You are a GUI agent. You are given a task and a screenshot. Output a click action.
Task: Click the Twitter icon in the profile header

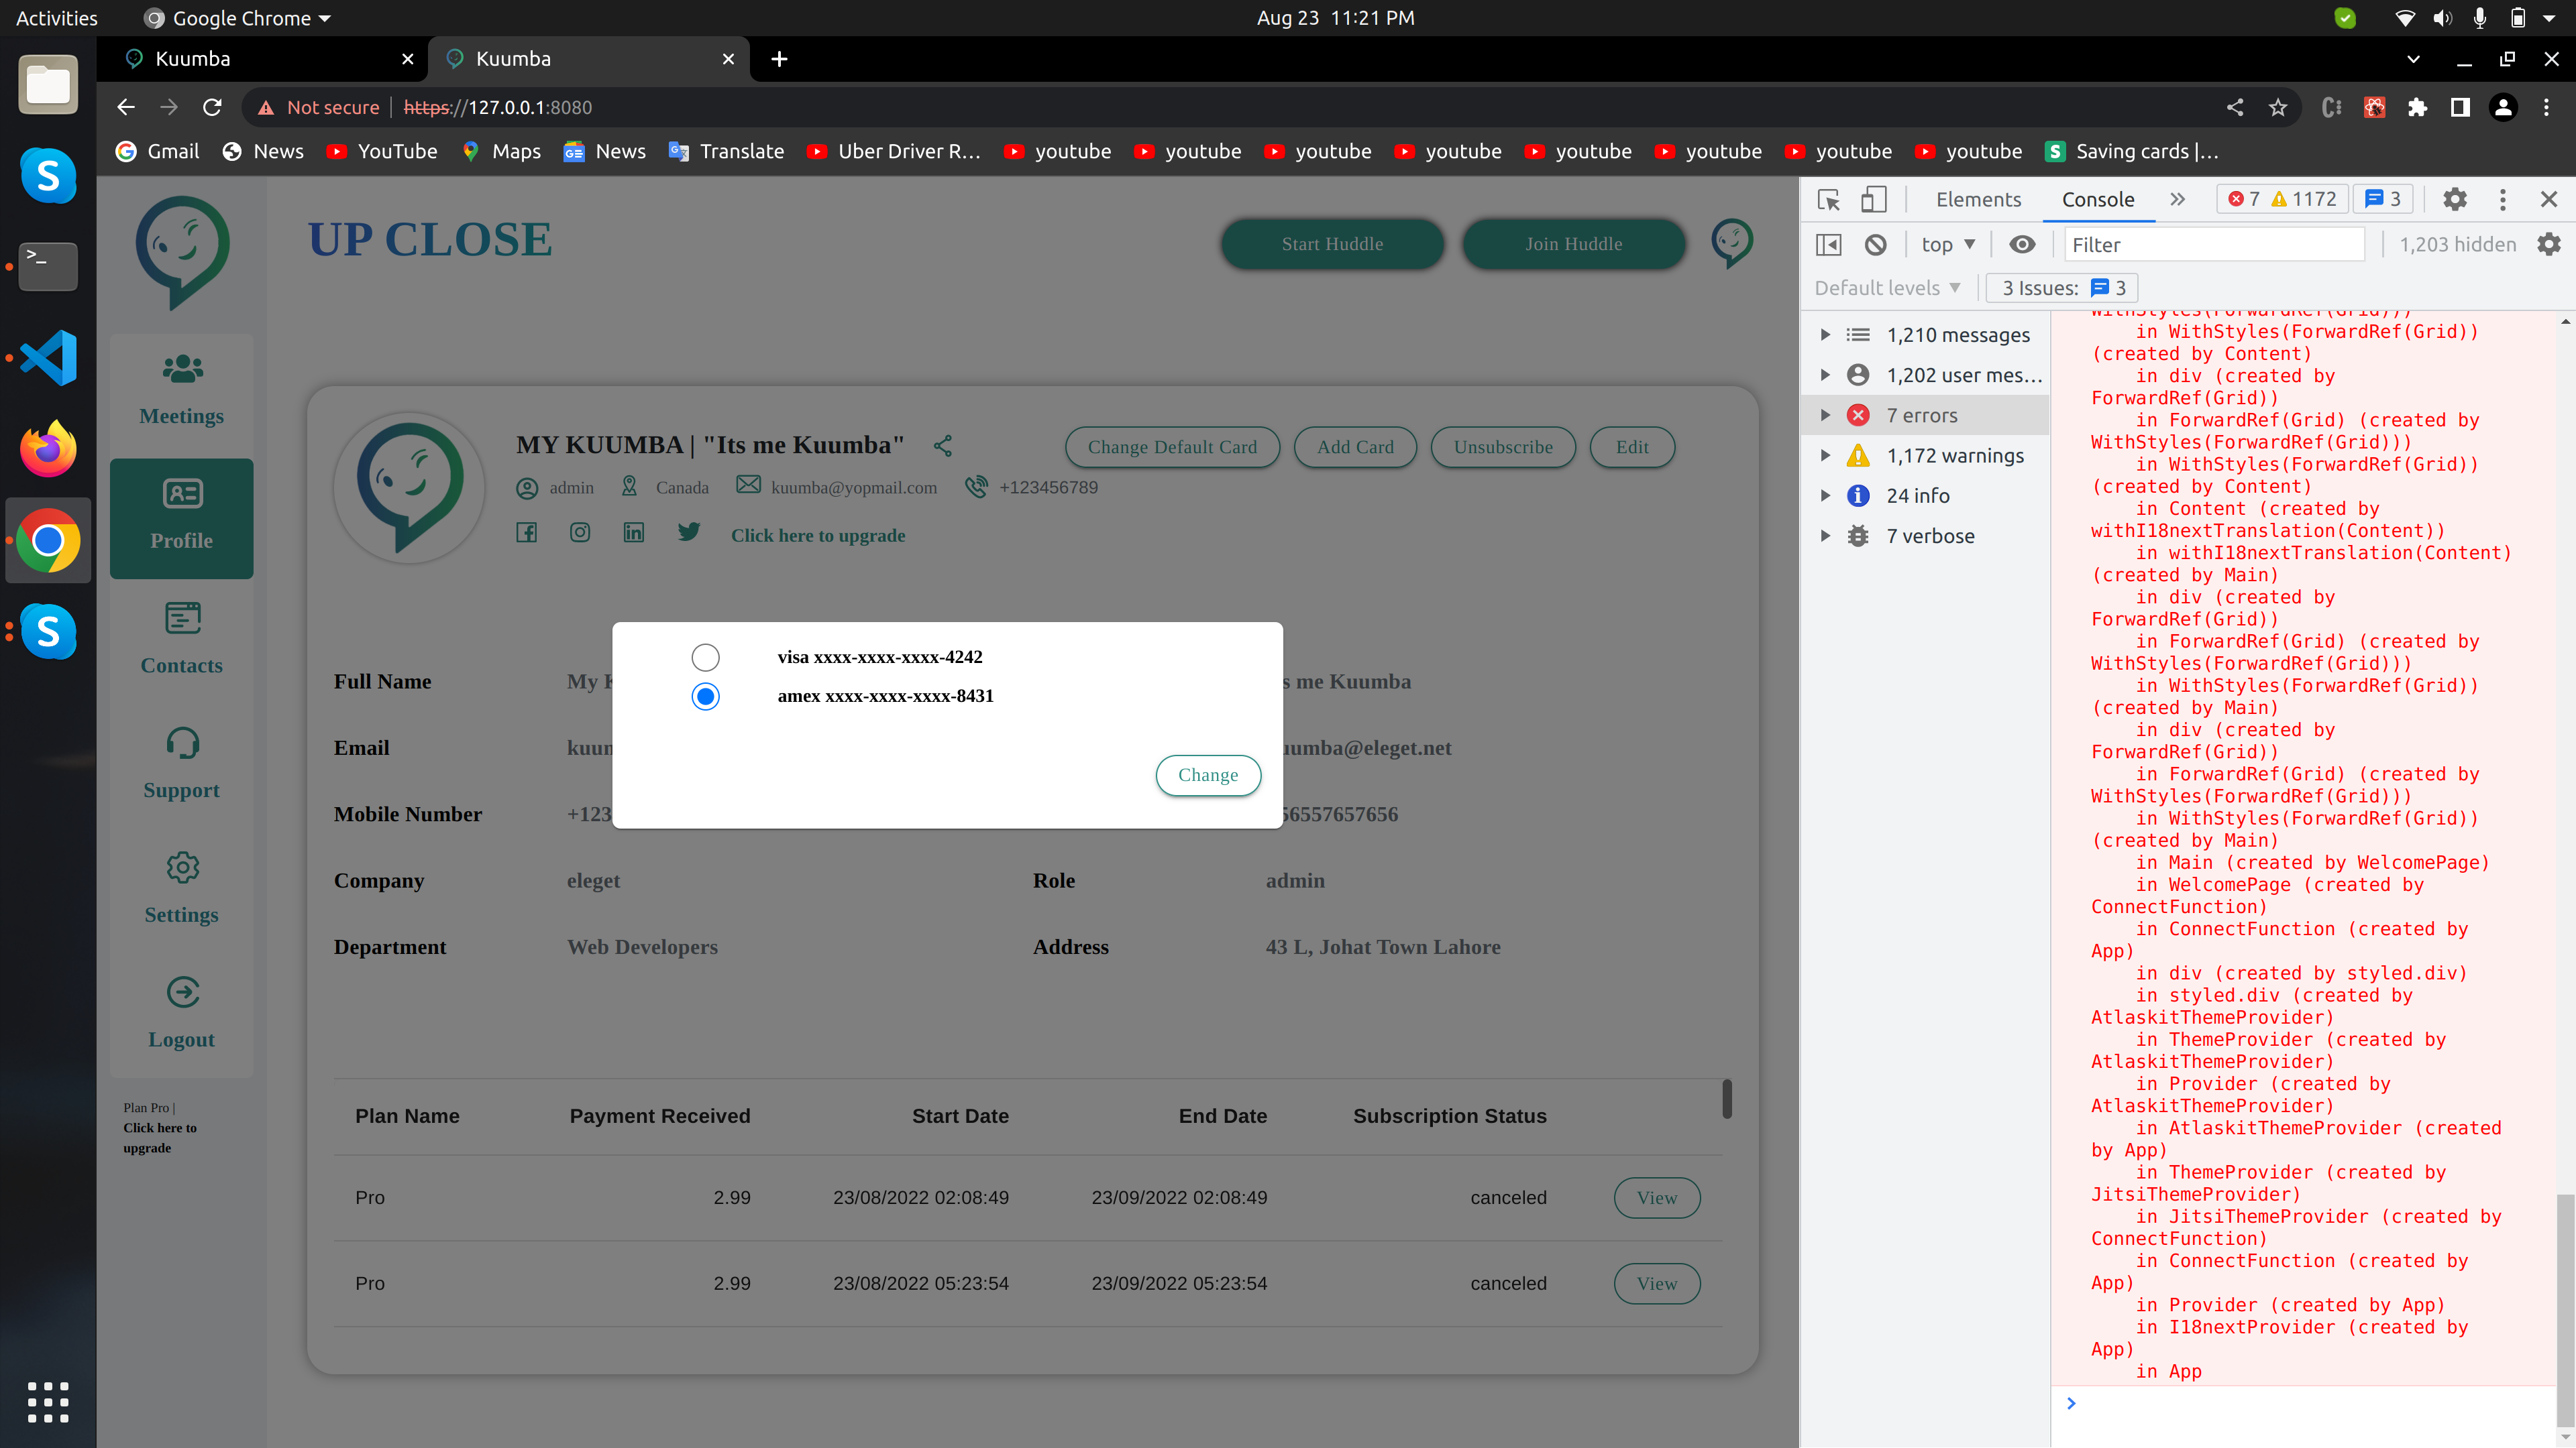click(x=688, y=532)
